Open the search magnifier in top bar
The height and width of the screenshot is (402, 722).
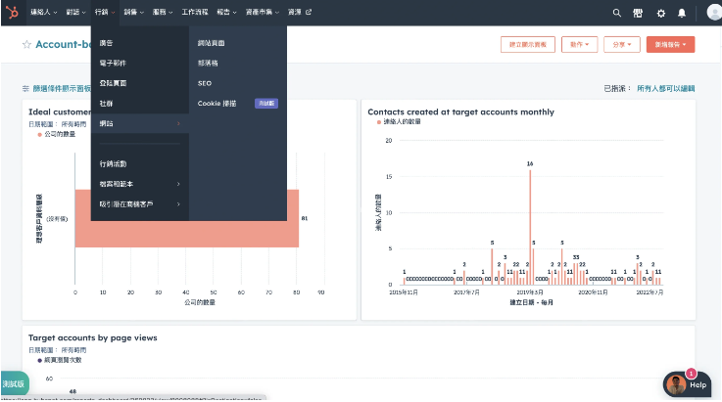(x=616, y=13)
